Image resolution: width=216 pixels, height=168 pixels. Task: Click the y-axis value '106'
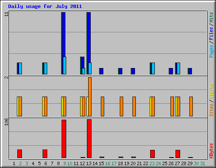[x=6, y=122]
